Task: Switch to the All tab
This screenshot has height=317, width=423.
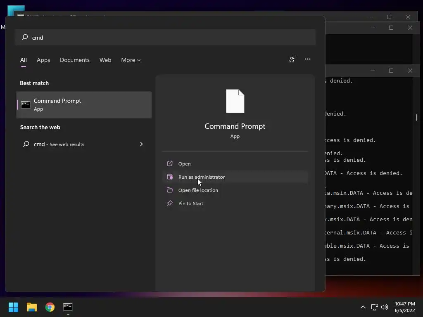Action: click(x=24, y=60)
